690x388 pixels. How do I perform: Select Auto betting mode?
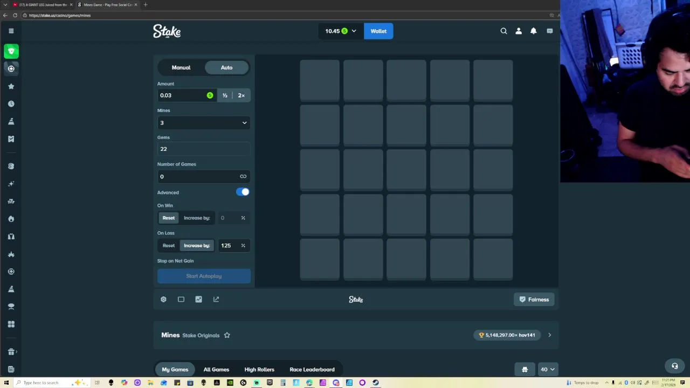(226, 67)
